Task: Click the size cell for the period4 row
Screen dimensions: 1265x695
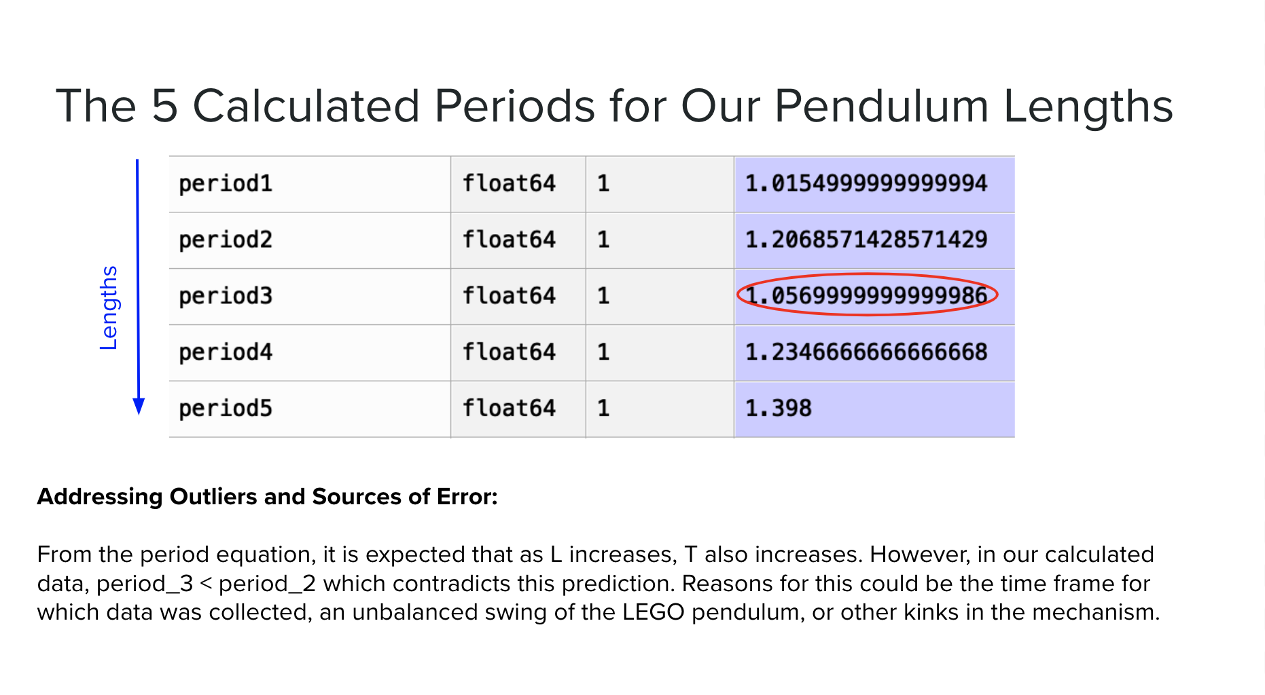Action: click(x=660, y=353)
